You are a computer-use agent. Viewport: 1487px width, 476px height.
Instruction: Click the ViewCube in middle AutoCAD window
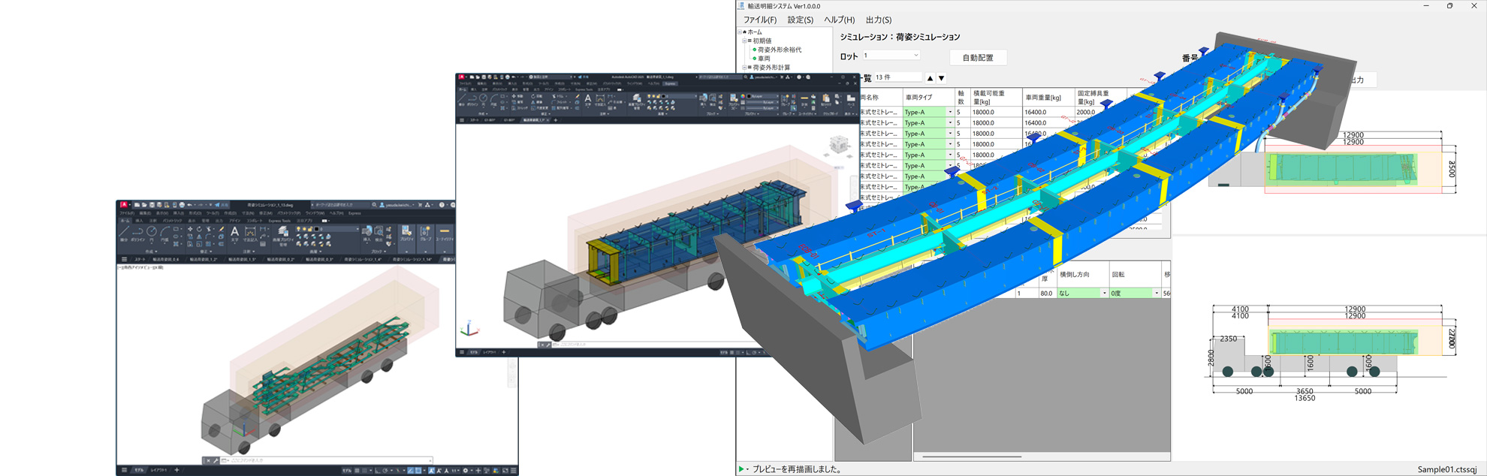tap(838, 145)
